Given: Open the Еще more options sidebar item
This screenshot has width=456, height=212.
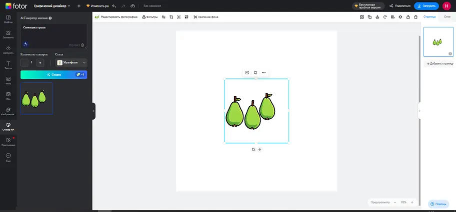Looking at the screenshot, I should pos(8,158).
